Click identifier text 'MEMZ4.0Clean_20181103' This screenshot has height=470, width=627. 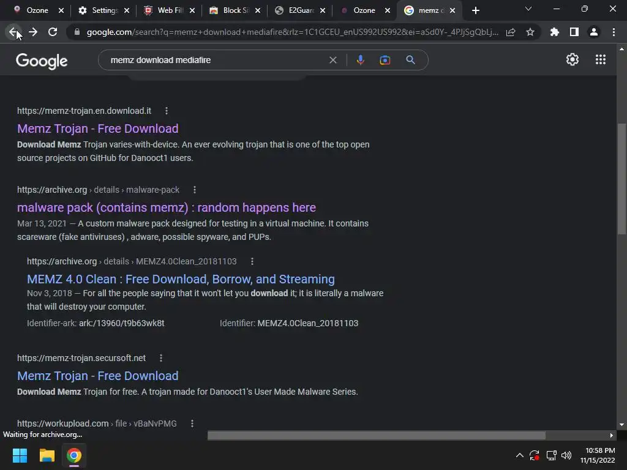point(308,323)
